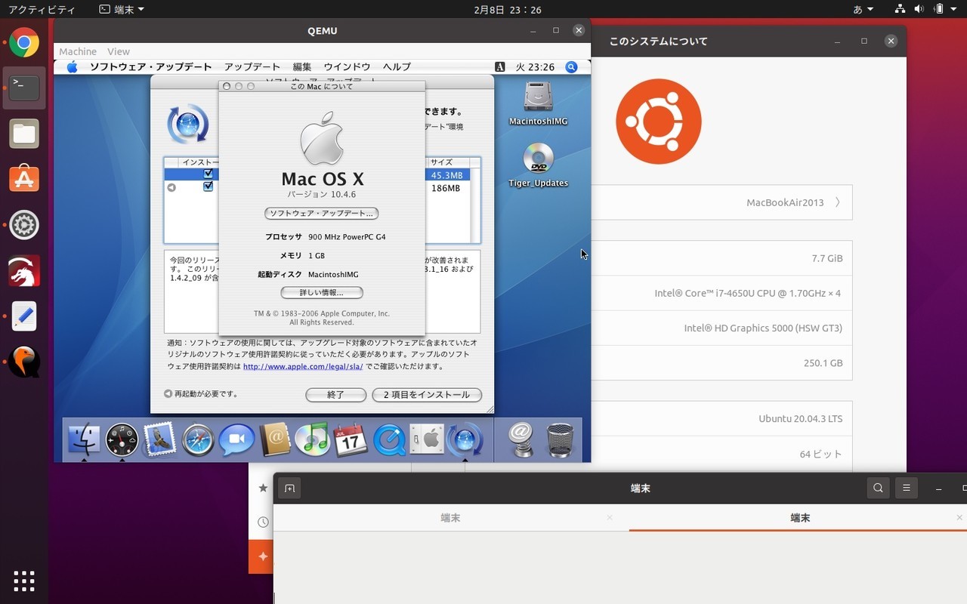967x604 pixels.
Task: Open Terminal from the Ubuntu dock
Action: (x=24, y=88)
